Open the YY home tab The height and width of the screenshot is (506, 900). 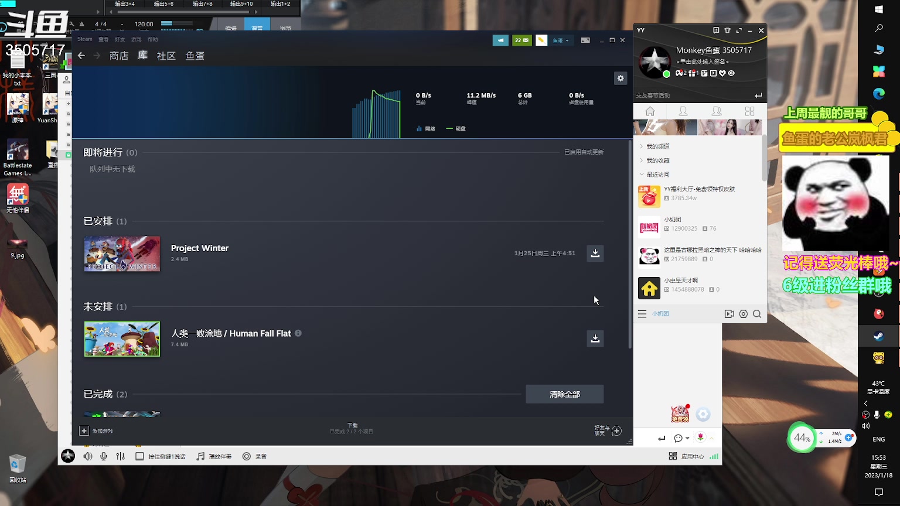650,111
